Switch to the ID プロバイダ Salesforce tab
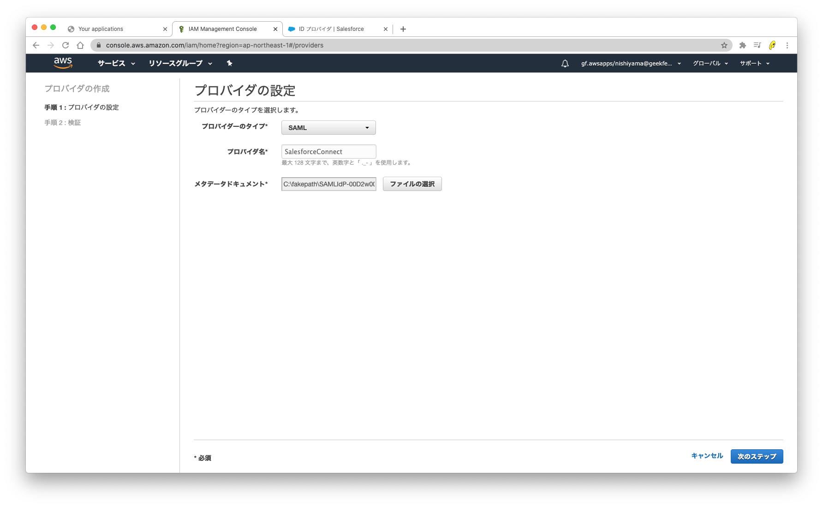This screenshot has height=507, width=823. point(337,29)
